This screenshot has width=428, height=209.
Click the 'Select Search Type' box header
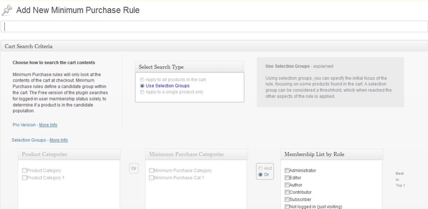[189, 67]
